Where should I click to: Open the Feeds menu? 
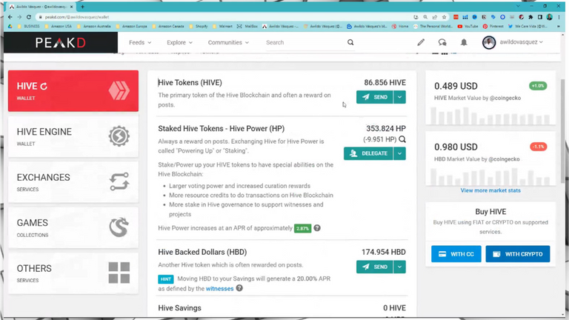click(x=140, y=42)
